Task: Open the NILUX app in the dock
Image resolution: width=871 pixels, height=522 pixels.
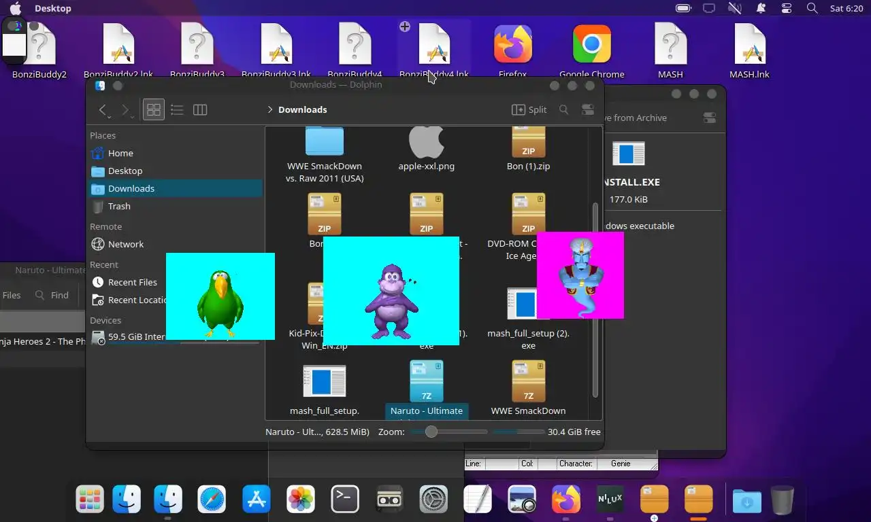Action: pos(610,500)
